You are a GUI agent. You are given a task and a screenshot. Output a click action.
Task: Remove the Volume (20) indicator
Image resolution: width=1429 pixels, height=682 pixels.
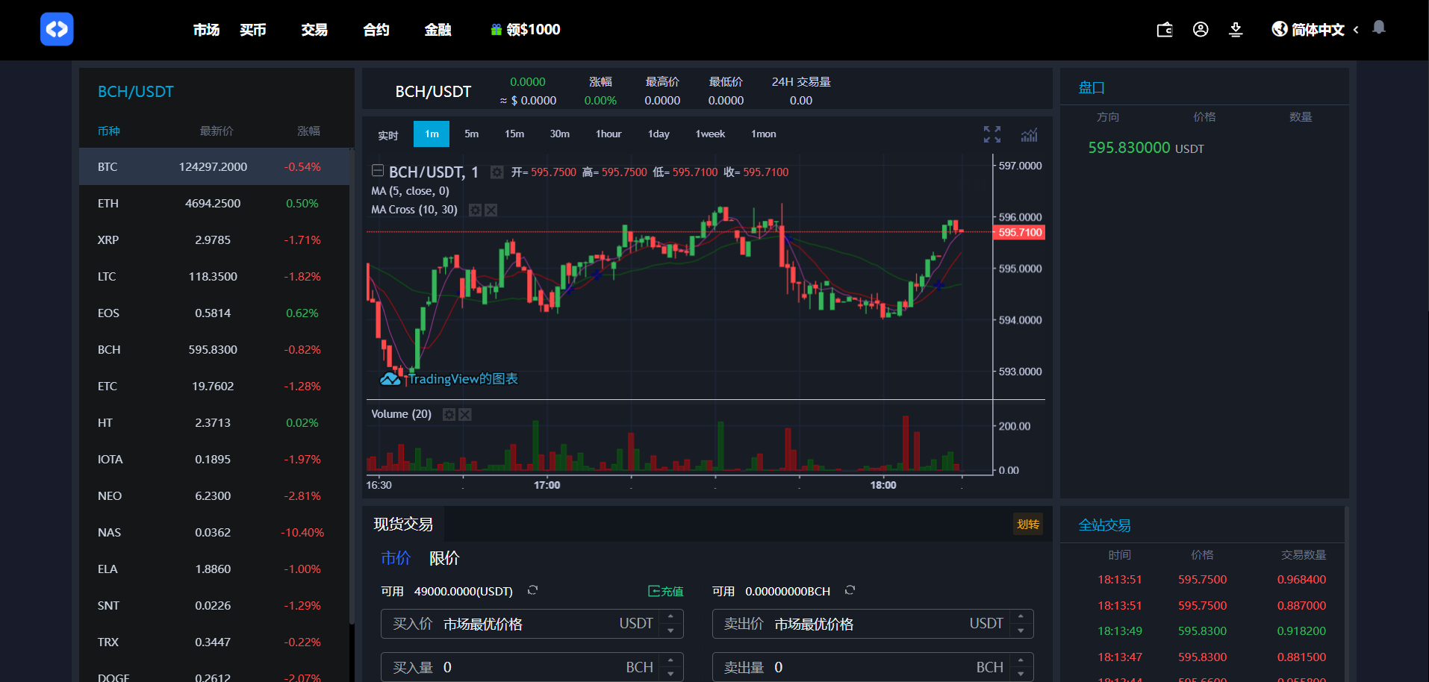pyautogui.click(x=465, y=415)
